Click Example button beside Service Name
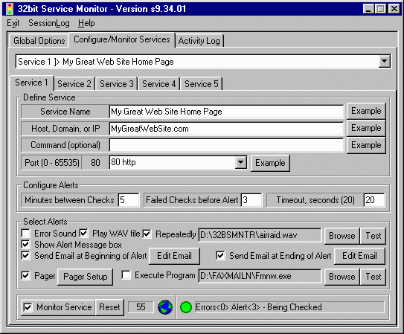 tap(366, 111)
